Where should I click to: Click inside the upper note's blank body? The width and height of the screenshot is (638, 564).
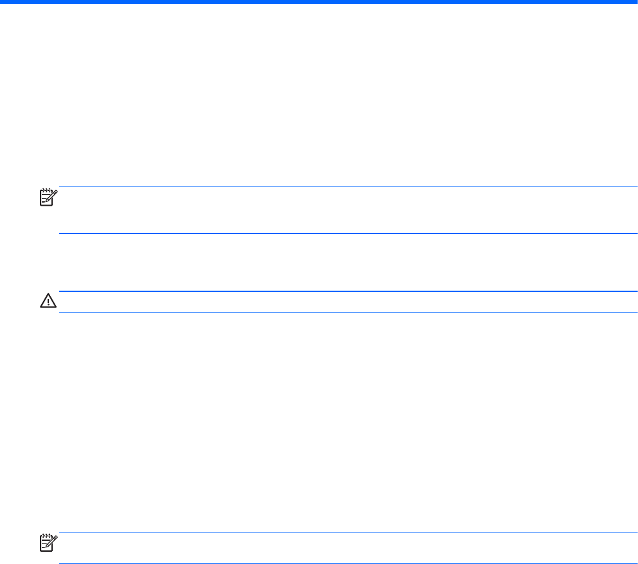(x=347, y=210)
